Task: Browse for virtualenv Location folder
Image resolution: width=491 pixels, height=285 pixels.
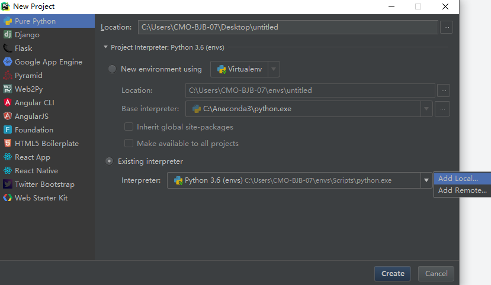Action: point(444,90)
